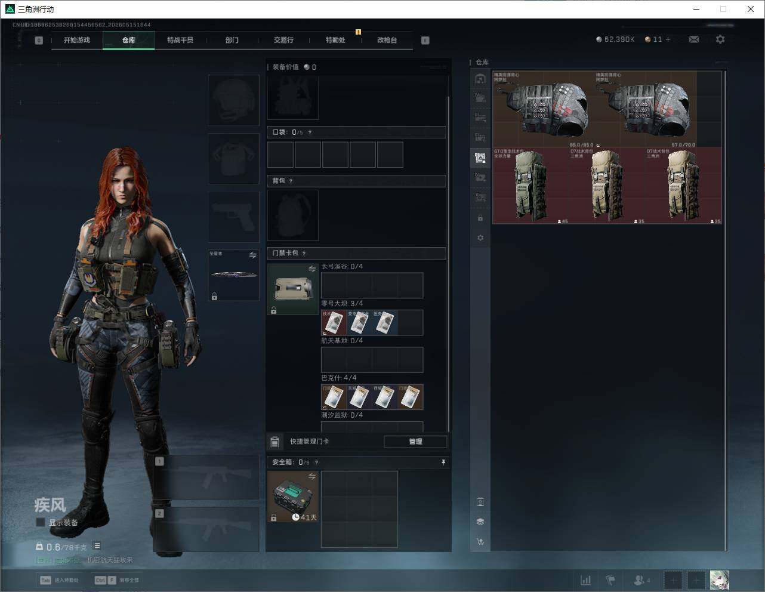Screen dimensions: 765x592
Task: Open the statistics bar chart icon
Action: (x=586, y=580)
